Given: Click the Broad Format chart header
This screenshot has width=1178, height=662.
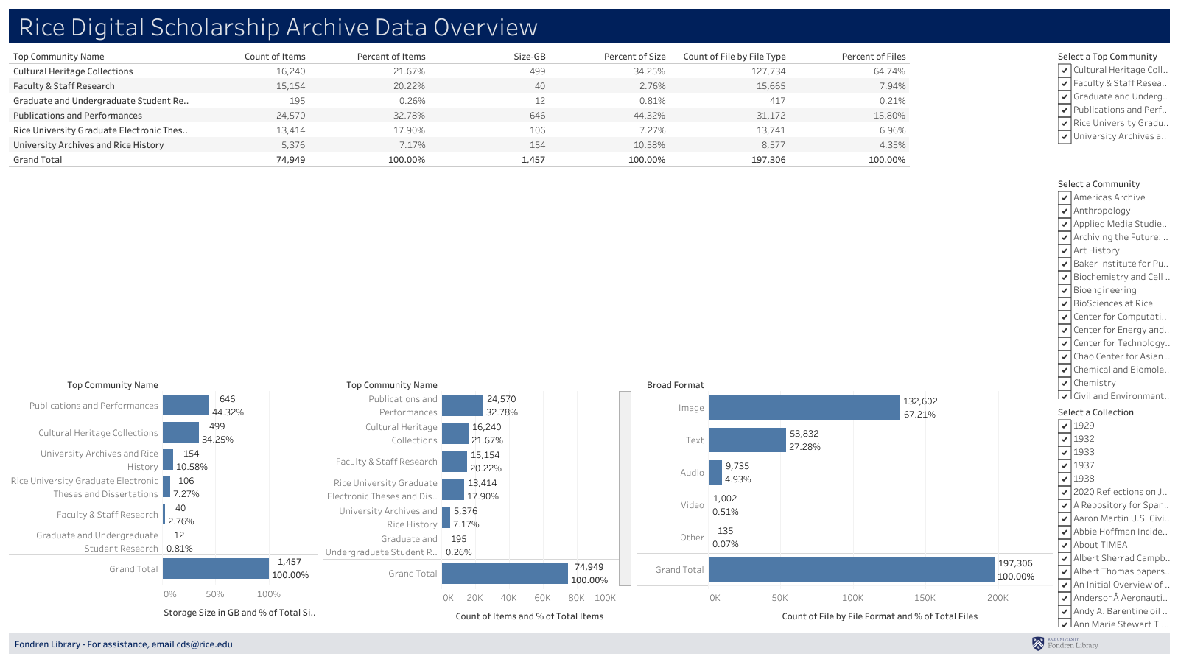Looking at the screenshot, I should pyautogui.click(x=676, y=385).
